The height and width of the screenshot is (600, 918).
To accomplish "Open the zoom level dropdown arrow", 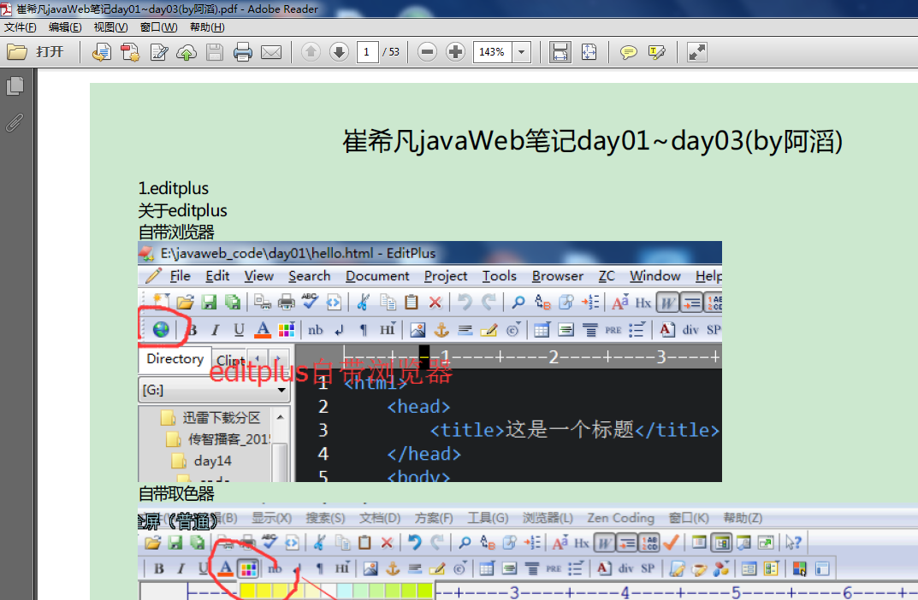I will pos(521,52).
